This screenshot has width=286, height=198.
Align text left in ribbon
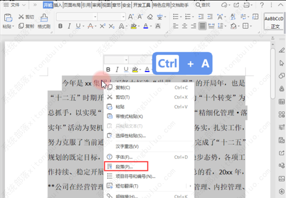[176, 26]
